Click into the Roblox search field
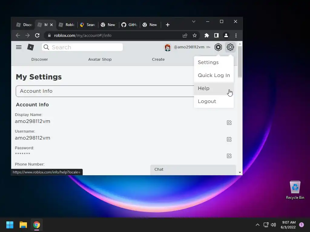This screenshot has height=232, width=310. (x=82, y=47)
